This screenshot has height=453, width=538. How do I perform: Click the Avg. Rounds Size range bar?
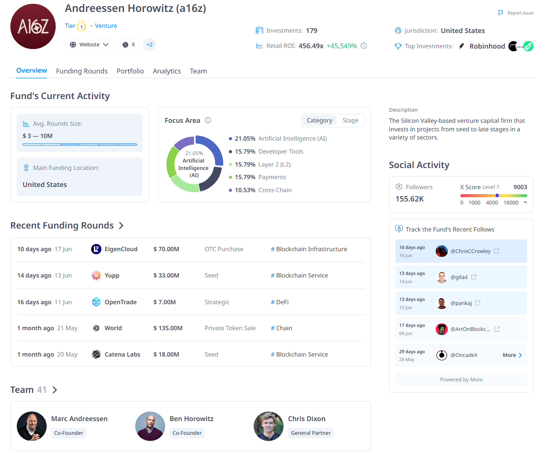pyautogui.click(x=80, y=144)
